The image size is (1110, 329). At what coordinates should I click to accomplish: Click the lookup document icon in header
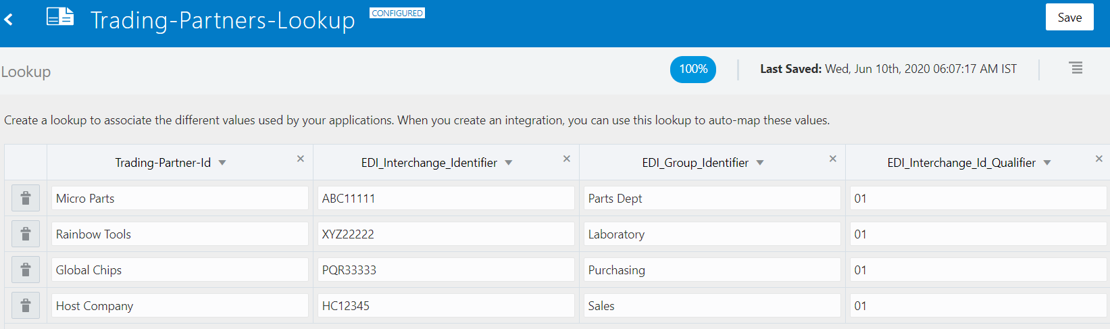[60, 17]
